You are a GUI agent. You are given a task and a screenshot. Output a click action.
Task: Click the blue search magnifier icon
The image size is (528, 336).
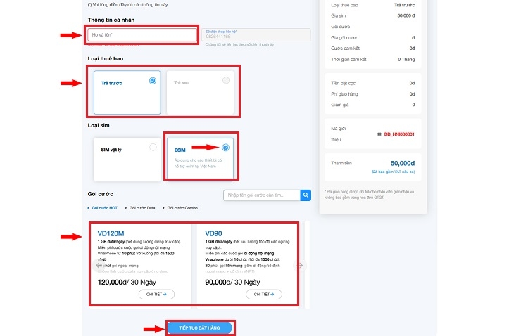coord(306,195)
